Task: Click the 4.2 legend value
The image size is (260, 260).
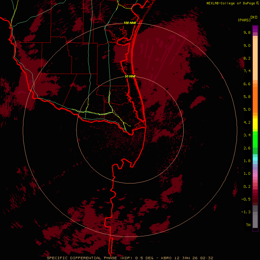Action: point(247,122)
